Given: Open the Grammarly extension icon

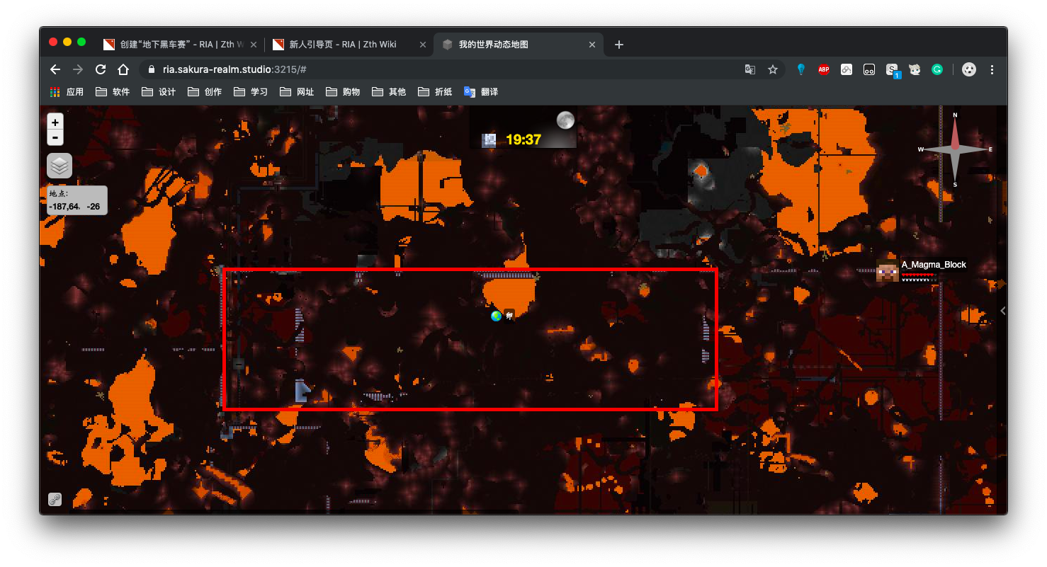Looking at the screenshot, I should click(x=937, y=69).
